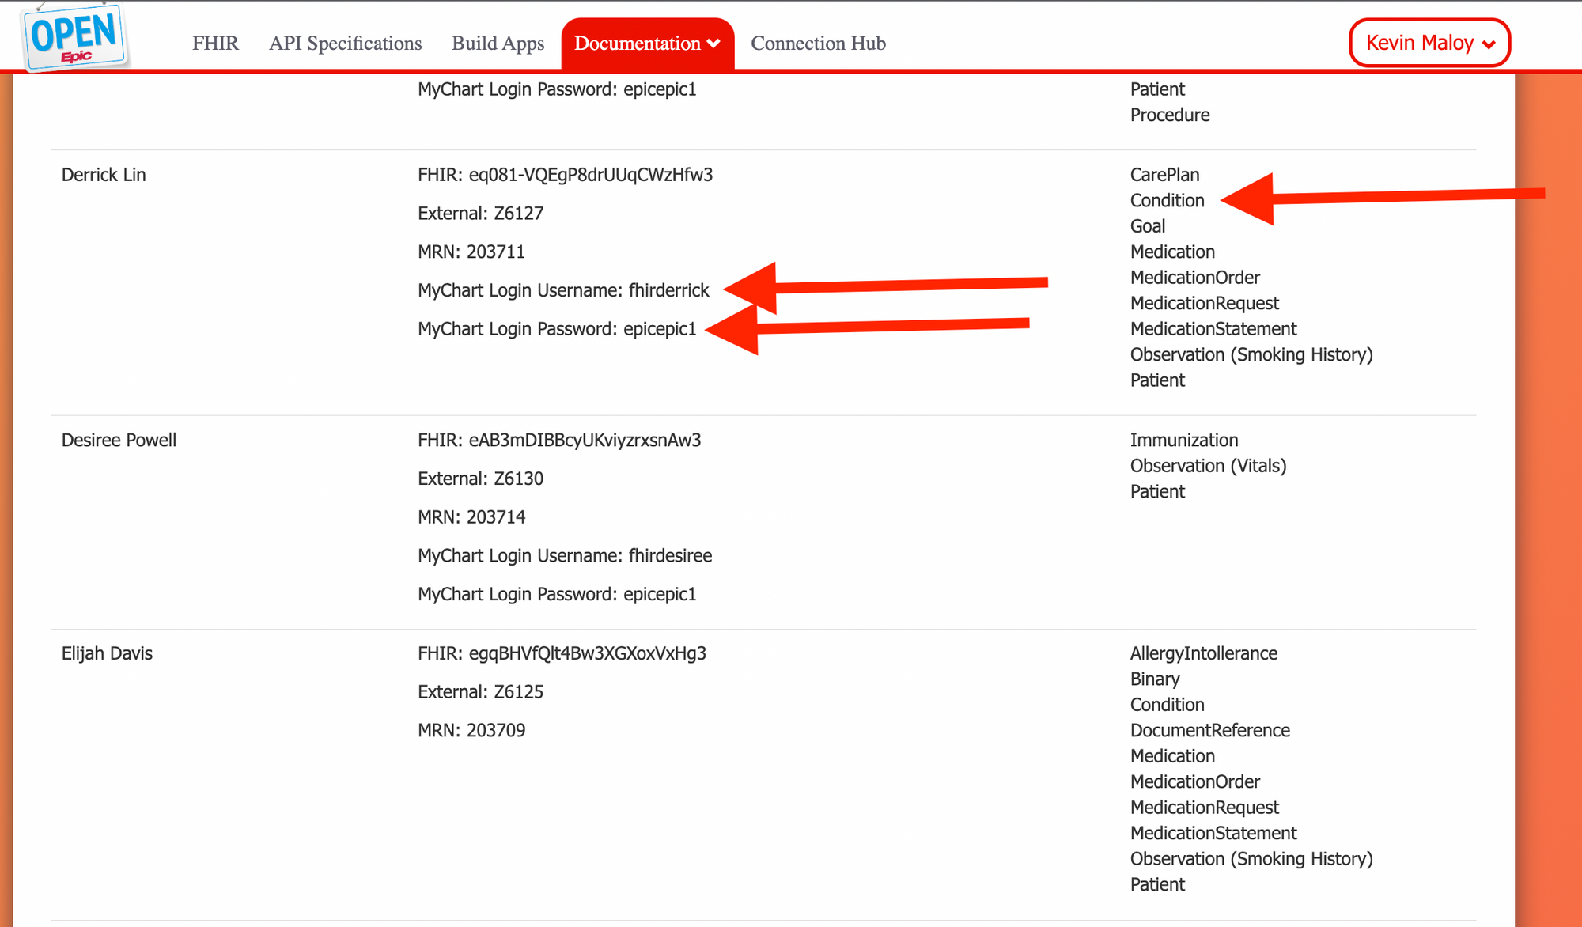Click Condition under Derrick Lin
1582x927 pixels.
click(x=1167, y=200)
